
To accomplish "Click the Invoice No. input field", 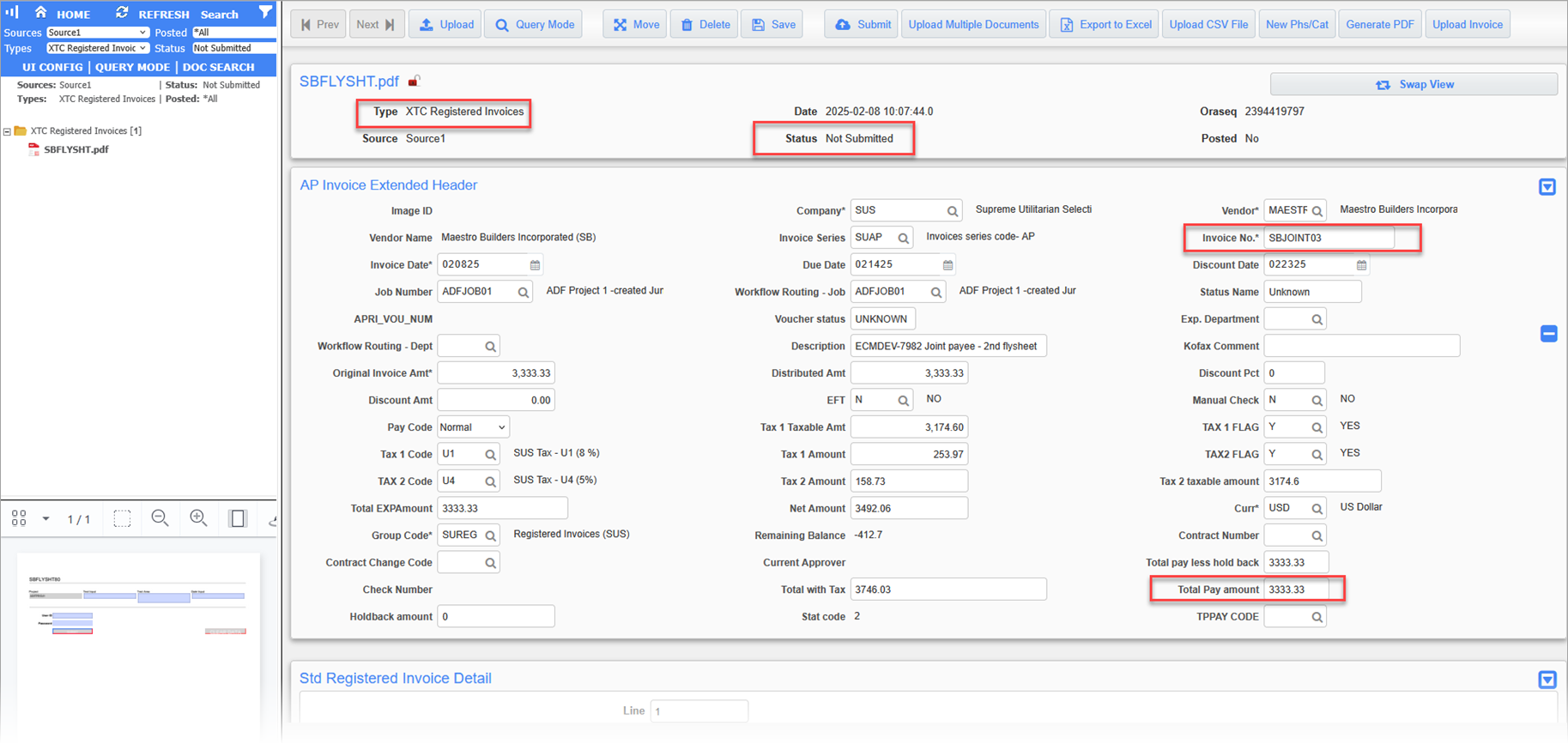I will point(1329,238).
